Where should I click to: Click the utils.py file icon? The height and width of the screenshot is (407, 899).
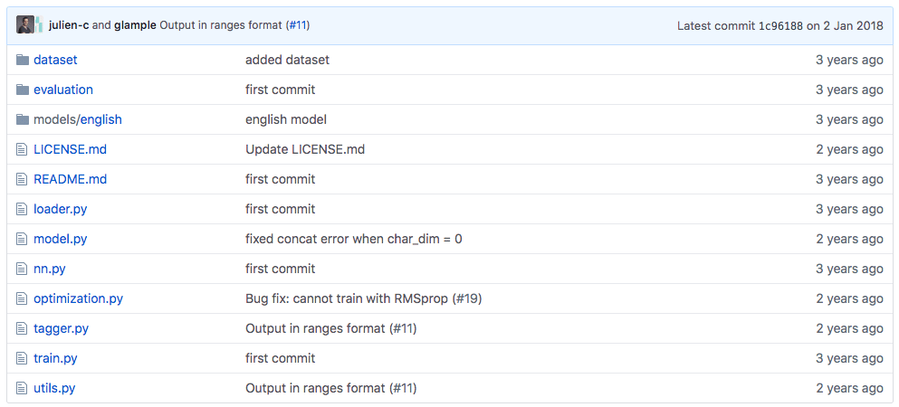pos(22,388)
